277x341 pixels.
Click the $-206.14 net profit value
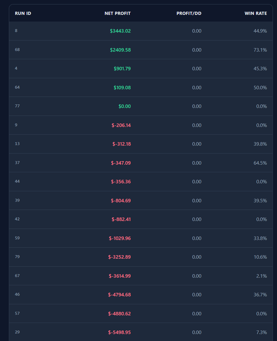pyautogui.click(x=121, y=125)
